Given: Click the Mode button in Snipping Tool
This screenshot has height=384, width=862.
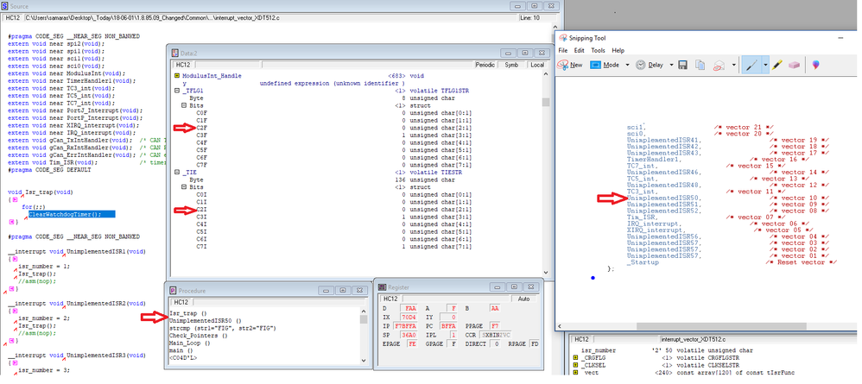Looking at the screenshot, I should tap(605, 65).
